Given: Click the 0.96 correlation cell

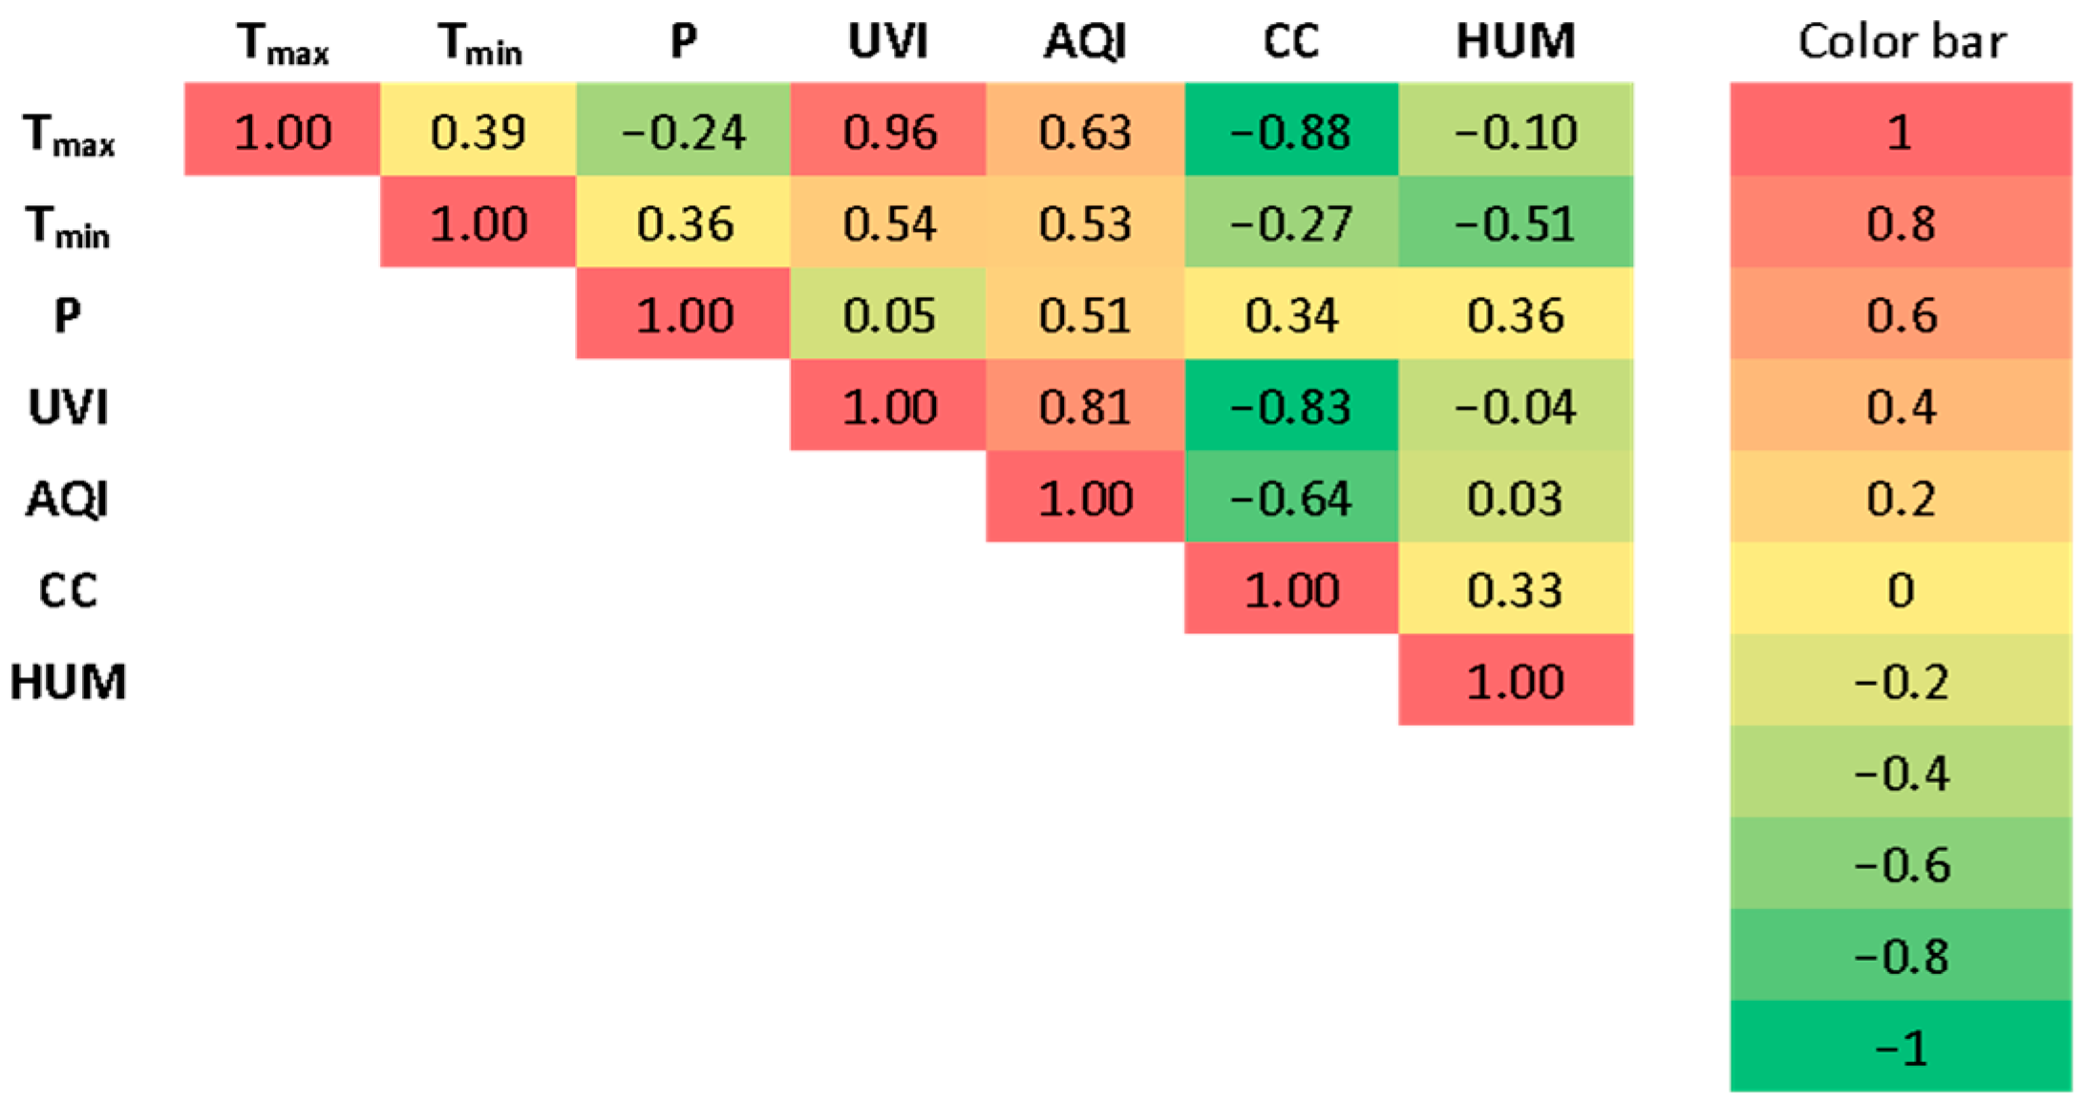Looking at the screenshot, I should click(x=888, y=131).
